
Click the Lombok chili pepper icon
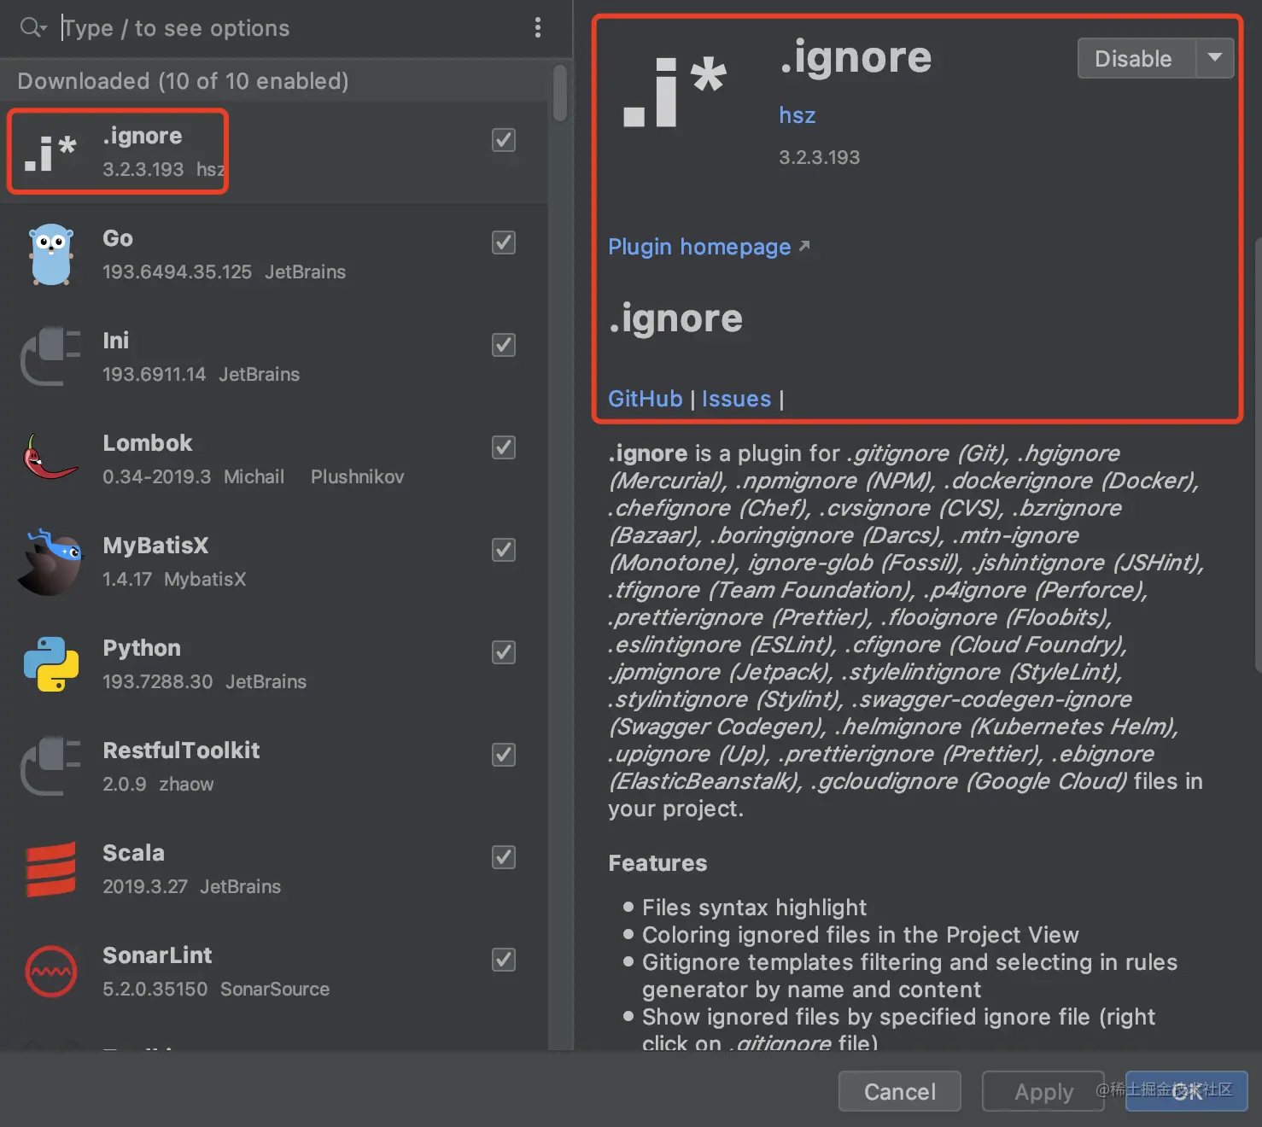(50, 458)
